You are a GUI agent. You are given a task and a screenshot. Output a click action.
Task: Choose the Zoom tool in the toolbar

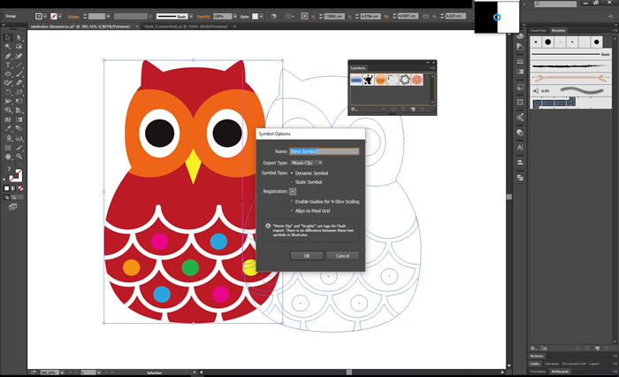pos(19,156)
